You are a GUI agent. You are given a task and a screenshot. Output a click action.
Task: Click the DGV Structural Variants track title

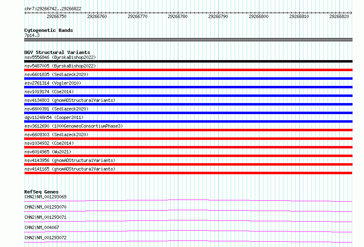pos(57,52)
